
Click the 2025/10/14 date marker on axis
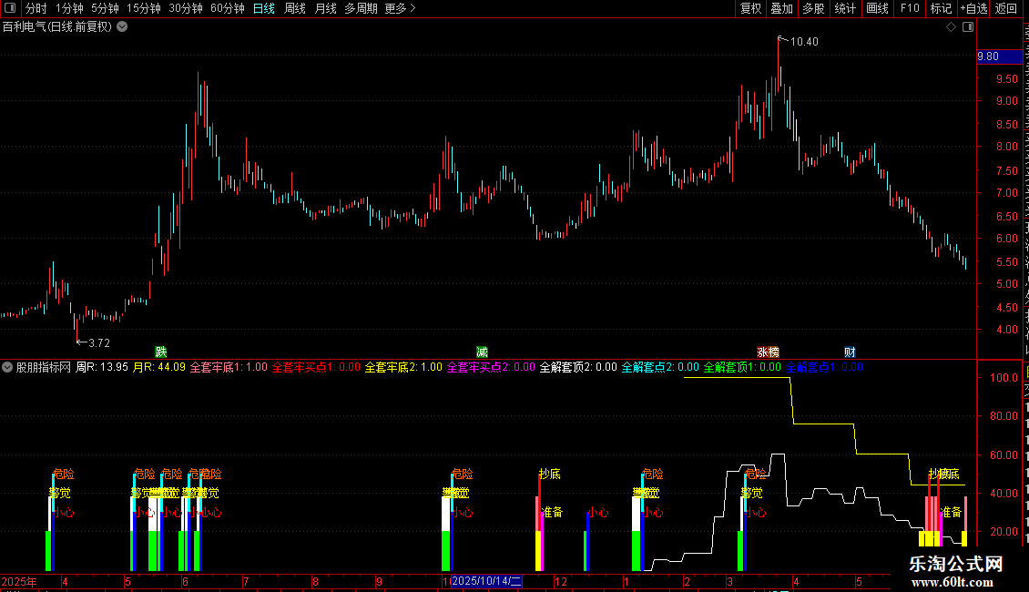tap(486, 581)
